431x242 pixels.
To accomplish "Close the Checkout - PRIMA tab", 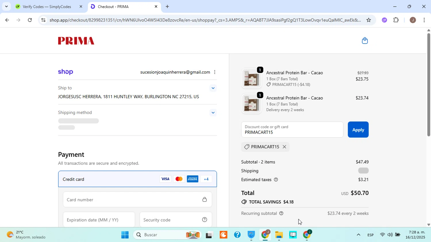I will (156, 7).
